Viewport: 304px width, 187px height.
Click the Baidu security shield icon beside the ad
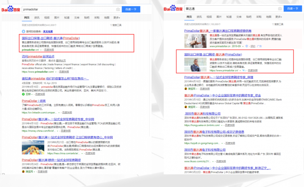coord(247,46)
